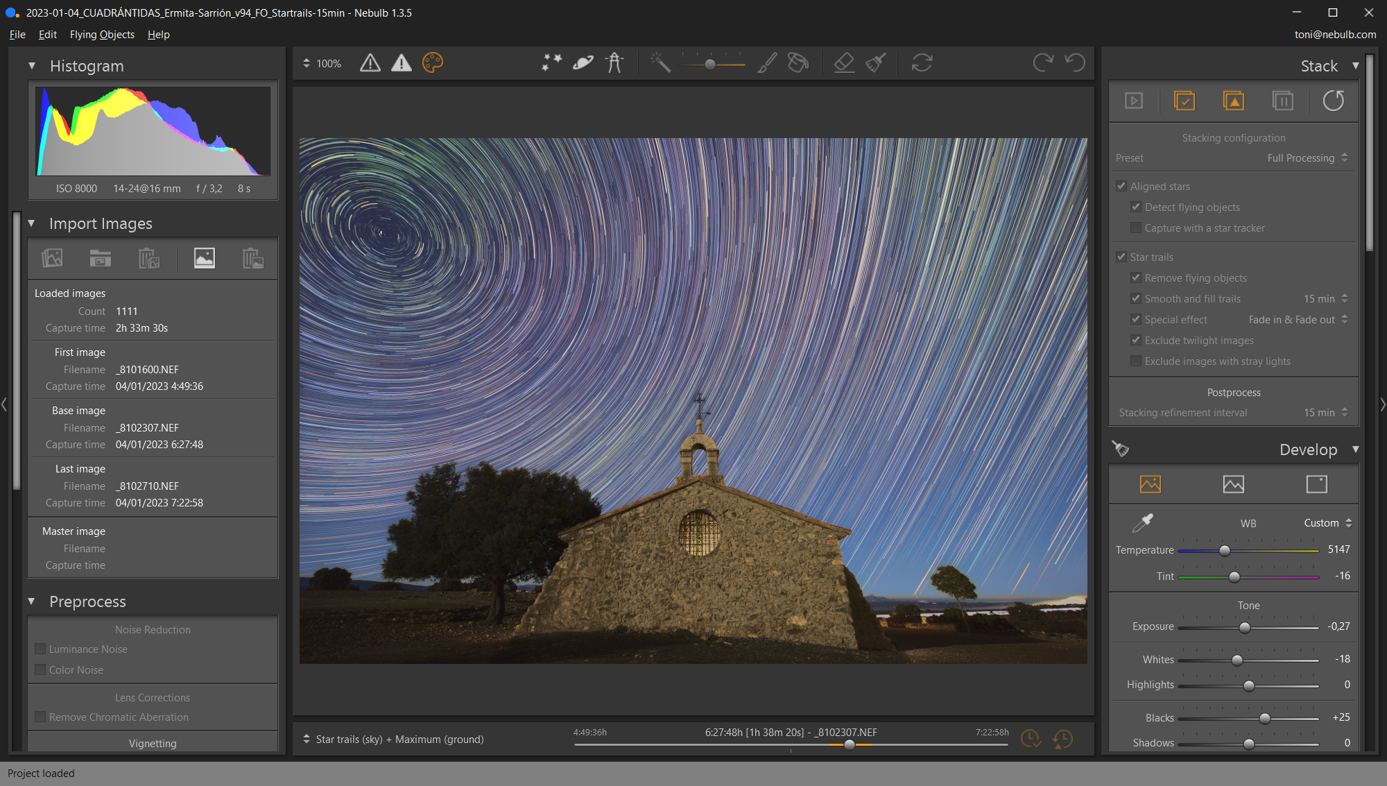Select the planet flying object tool
The image size is (1387, 786).
tap(583, 63)
